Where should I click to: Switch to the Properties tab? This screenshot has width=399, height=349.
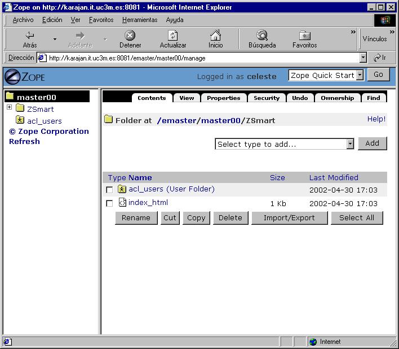pyautogui.click(x=223, y=98)
